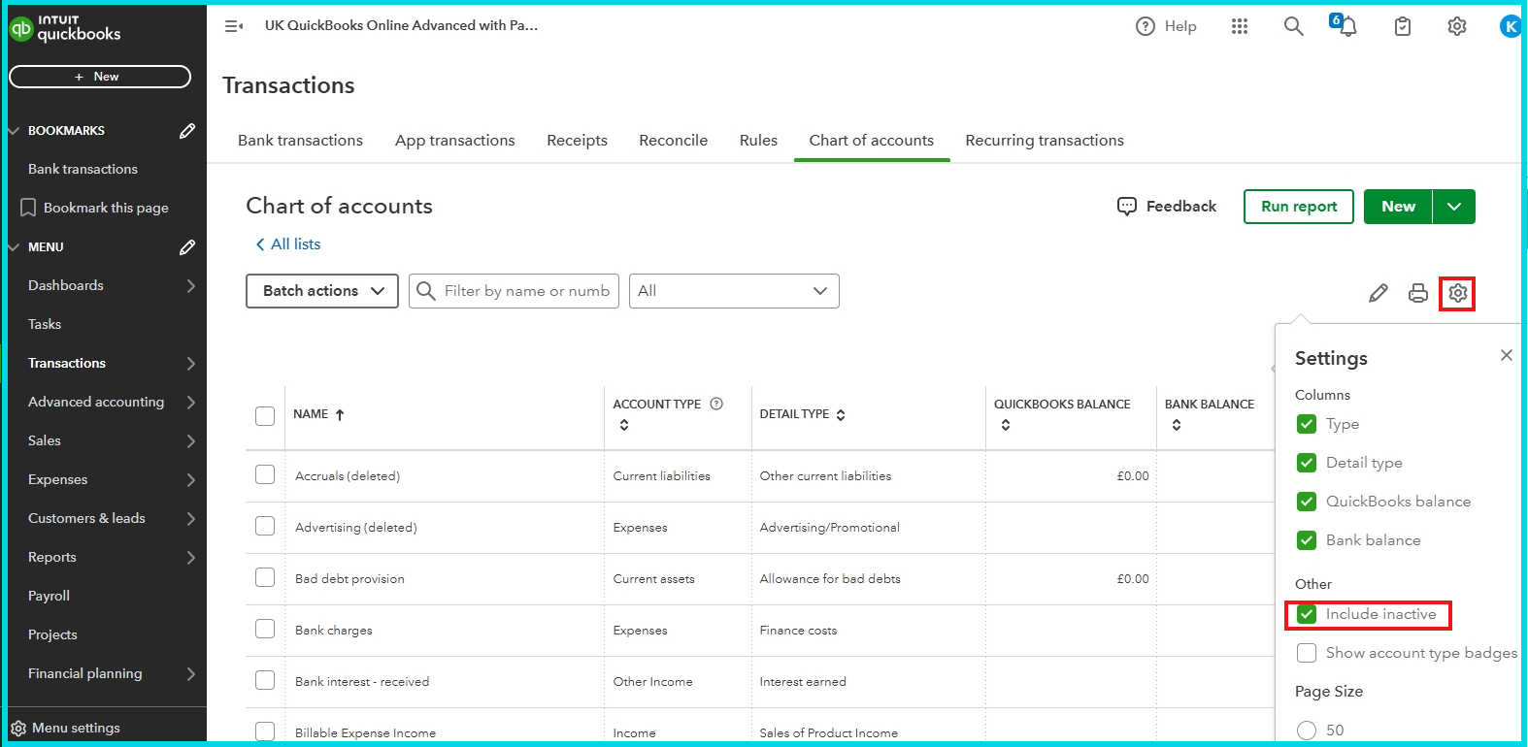Open the Help icon
Viewport: 1528px width, 747px height.
click(x=1146, y=26)
